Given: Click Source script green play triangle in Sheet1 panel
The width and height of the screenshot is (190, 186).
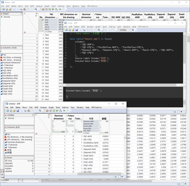Looking at the screenshot, I should click(2, 17).
